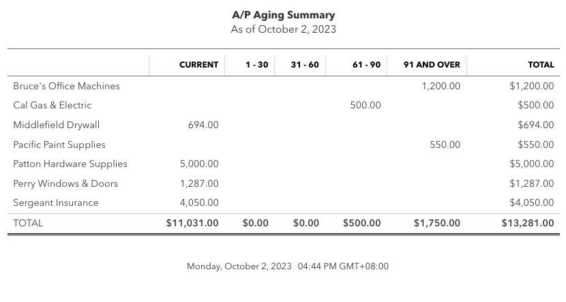
Task: Click Cal Gas & Electric vendor name
Action: click(x=53, y=106)
